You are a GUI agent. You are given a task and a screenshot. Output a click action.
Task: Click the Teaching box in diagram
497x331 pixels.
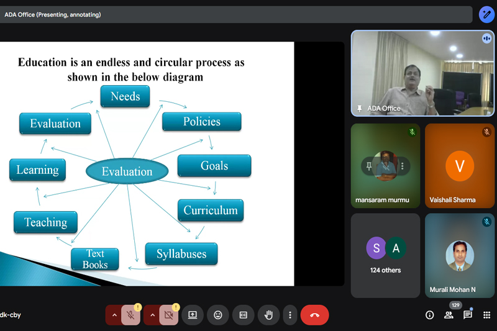point(45,222)
